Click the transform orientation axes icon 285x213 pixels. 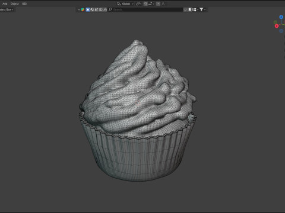(119, 4)
